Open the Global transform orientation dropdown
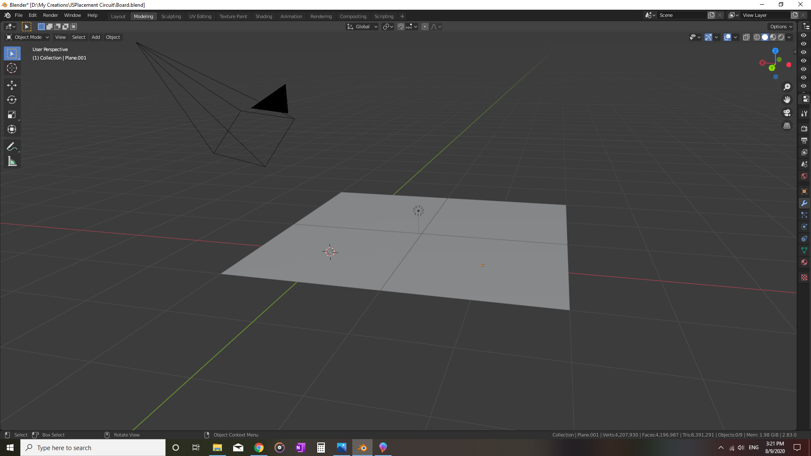Screen dimensions: 811x456 tap(362, 27)
